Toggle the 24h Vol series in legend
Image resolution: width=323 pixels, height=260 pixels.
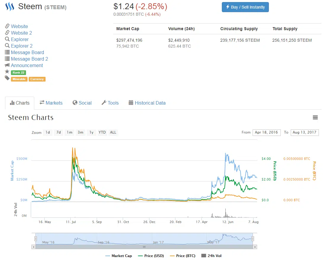[x=211, y=256]
